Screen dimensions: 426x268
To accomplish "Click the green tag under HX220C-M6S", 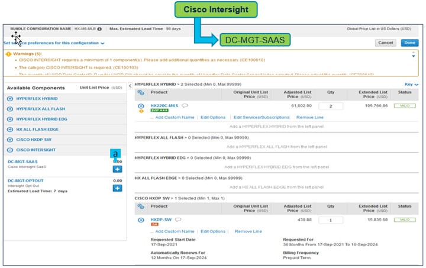I will pyautogui.click(x=160, y=110).
